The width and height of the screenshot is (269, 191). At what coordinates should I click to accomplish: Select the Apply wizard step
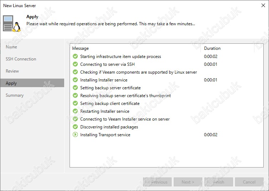coord(32,83)
